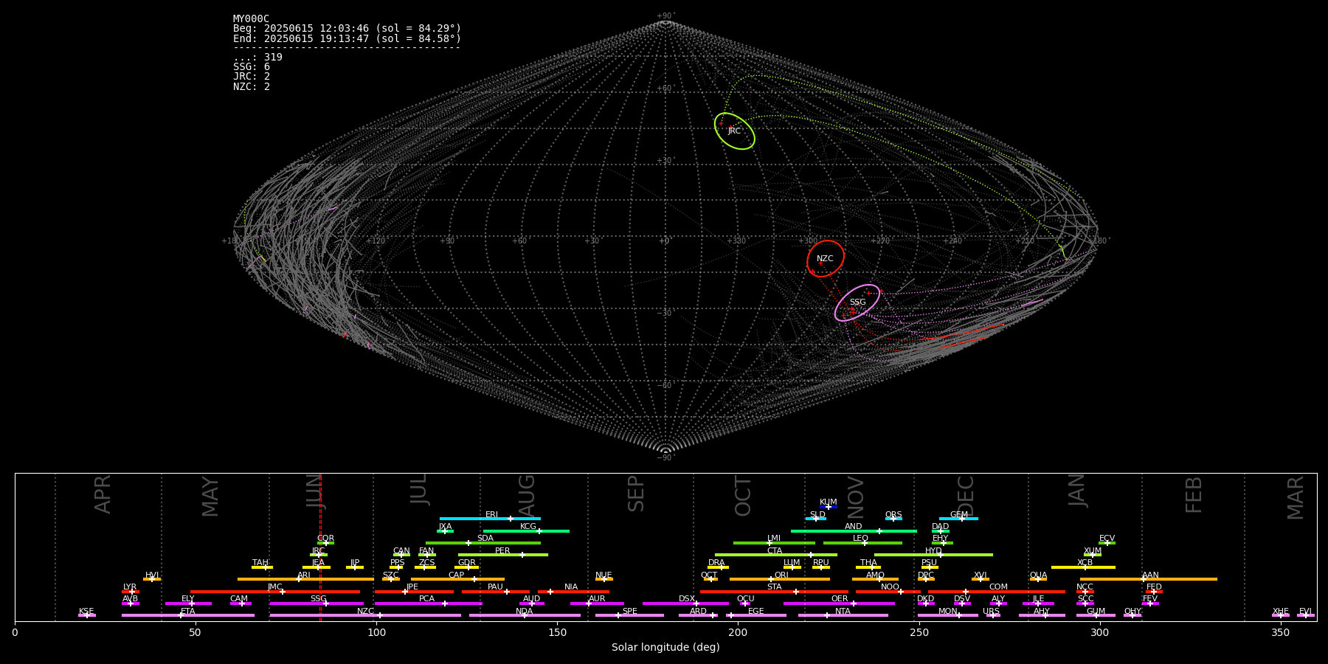Click the orange AAN shower bar
The image size is (1328, 664).
tap(1149, 579)
